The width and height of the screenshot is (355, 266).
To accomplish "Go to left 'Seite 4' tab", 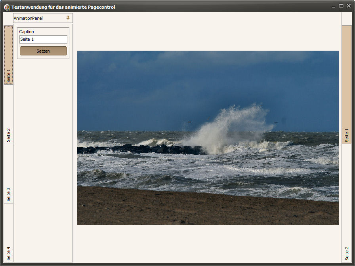I will click(8, 234).
